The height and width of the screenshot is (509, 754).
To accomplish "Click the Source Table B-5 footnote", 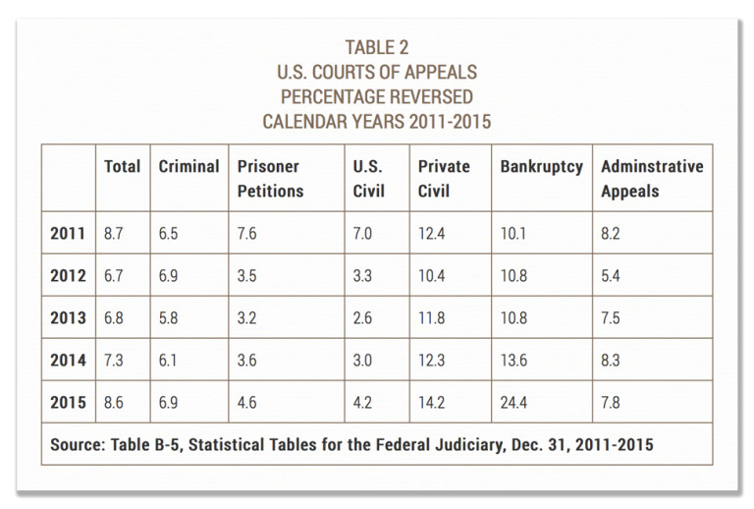I will pyautogui.click(x=351, y=444).
